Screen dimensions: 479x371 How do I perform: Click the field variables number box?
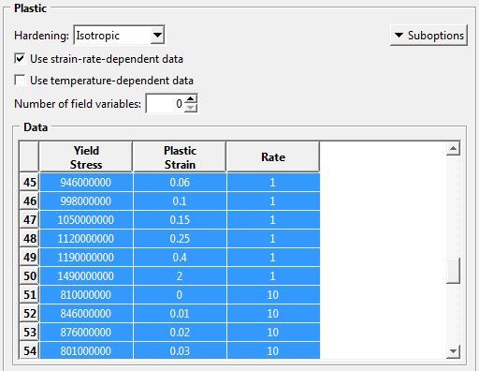tap(166, 103)
